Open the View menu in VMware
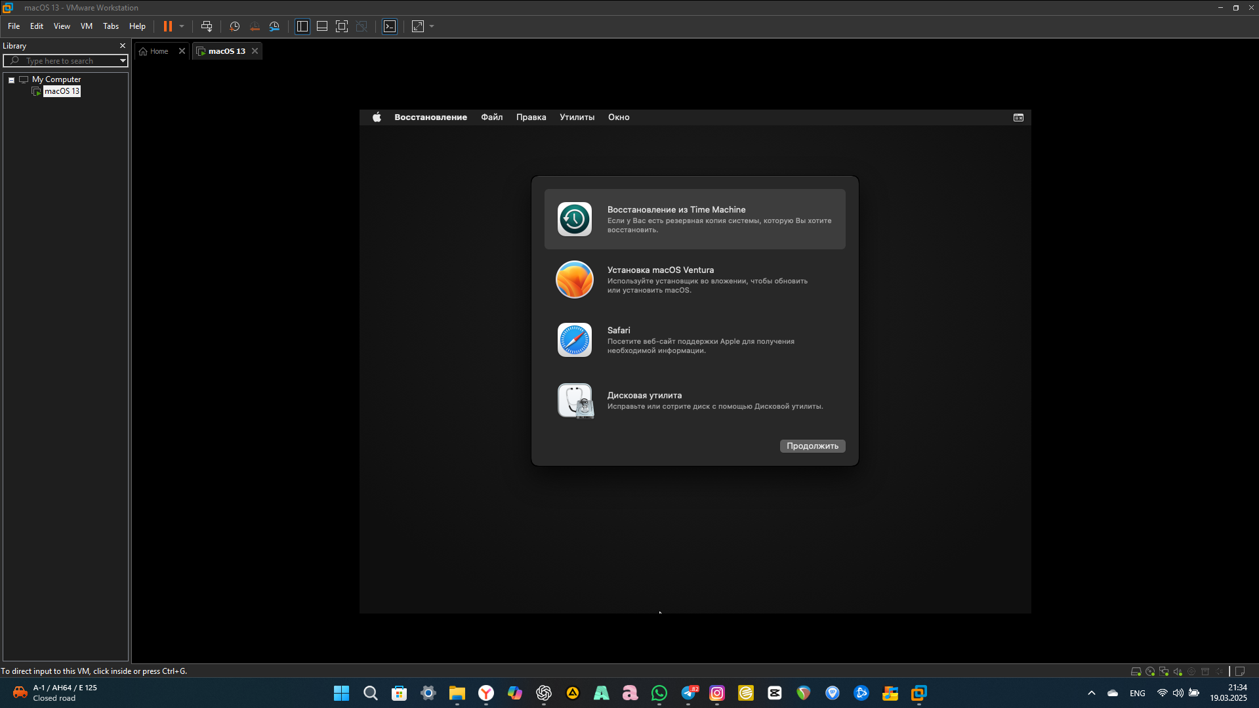The width and height of the screenshot is (1259, 708). [62, 26]
